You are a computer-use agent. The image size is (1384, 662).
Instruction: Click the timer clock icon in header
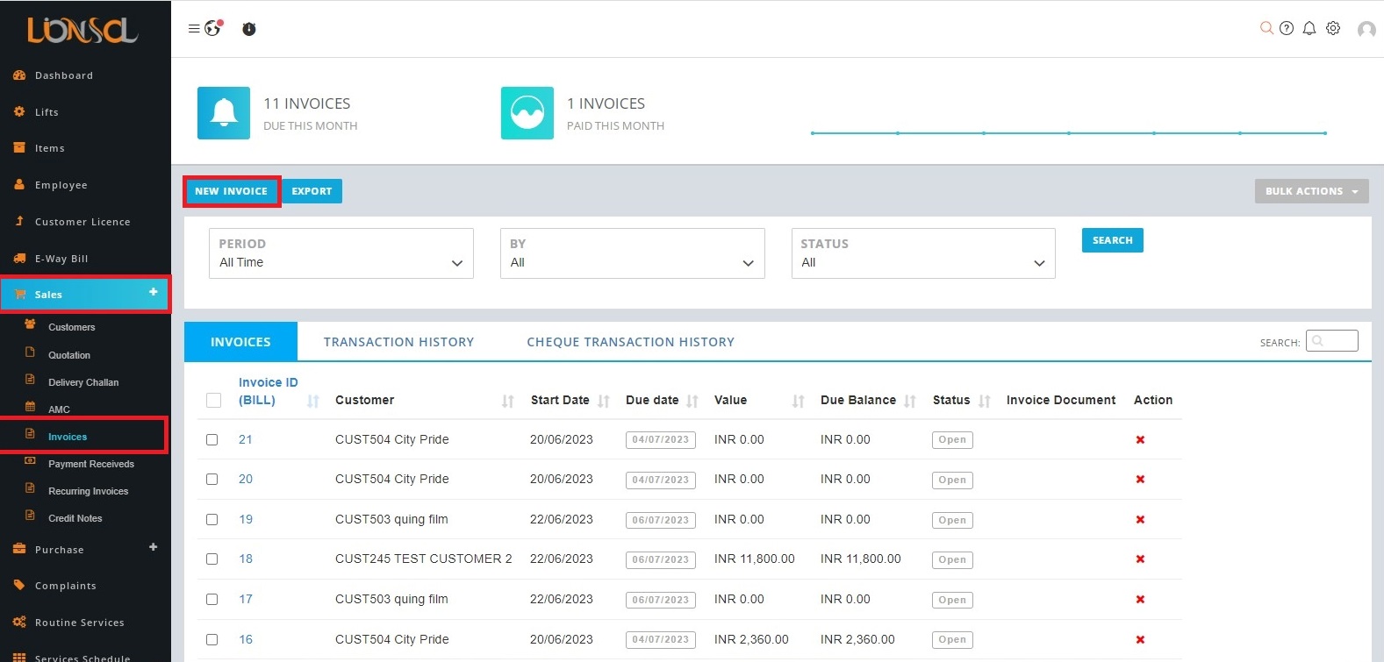[x=249, y=29]
